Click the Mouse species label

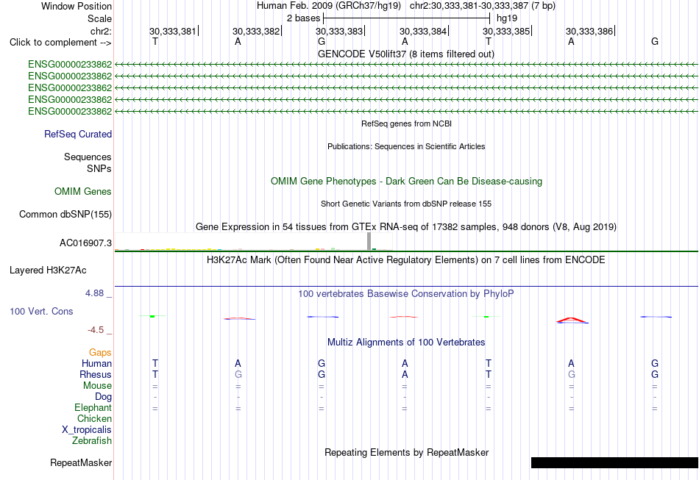point(97,386)
